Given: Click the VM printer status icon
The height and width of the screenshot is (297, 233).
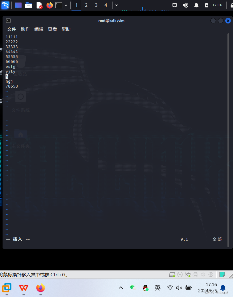Looking at the screenshot, I should click(x=195, y=274).
